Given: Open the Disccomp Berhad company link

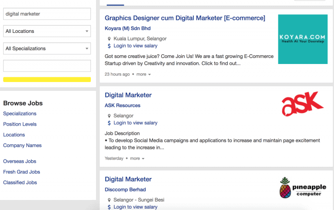Looking at the screenshot, I should pyautogui.click(x=125, y=190).
